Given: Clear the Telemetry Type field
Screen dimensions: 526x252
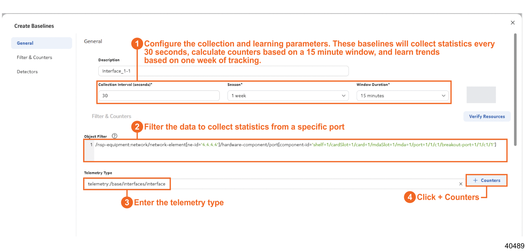Looking at the screenshot, I should 461,184.
